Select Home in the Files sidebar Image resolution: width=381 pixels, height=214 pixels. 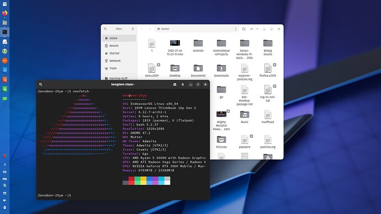coord(119,38)
